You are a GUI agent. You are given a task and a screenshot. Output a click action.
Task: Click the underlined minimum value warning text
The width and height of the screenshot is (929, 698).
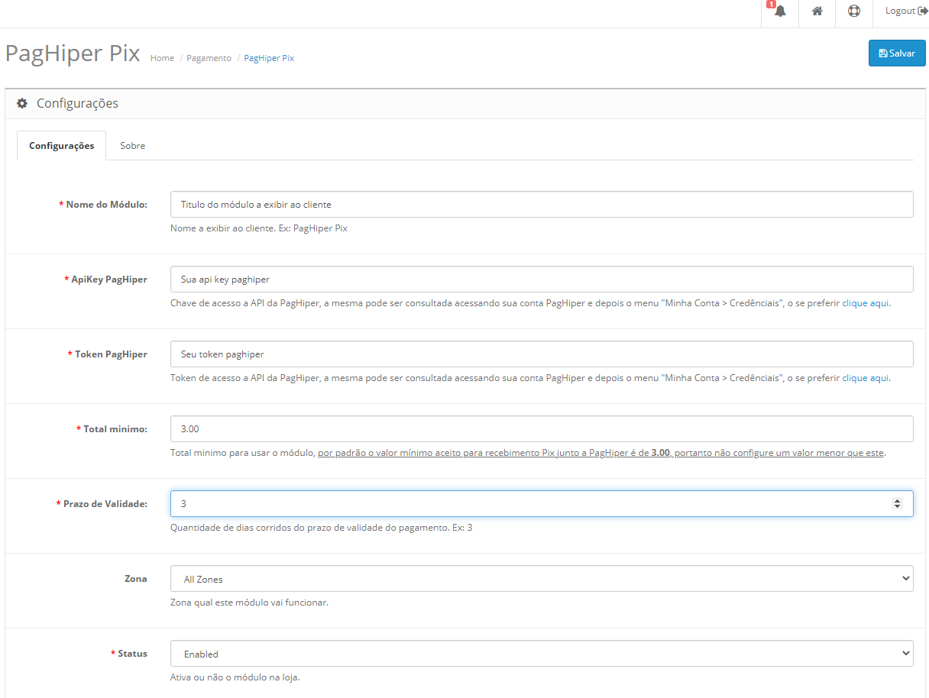[601, 453]
